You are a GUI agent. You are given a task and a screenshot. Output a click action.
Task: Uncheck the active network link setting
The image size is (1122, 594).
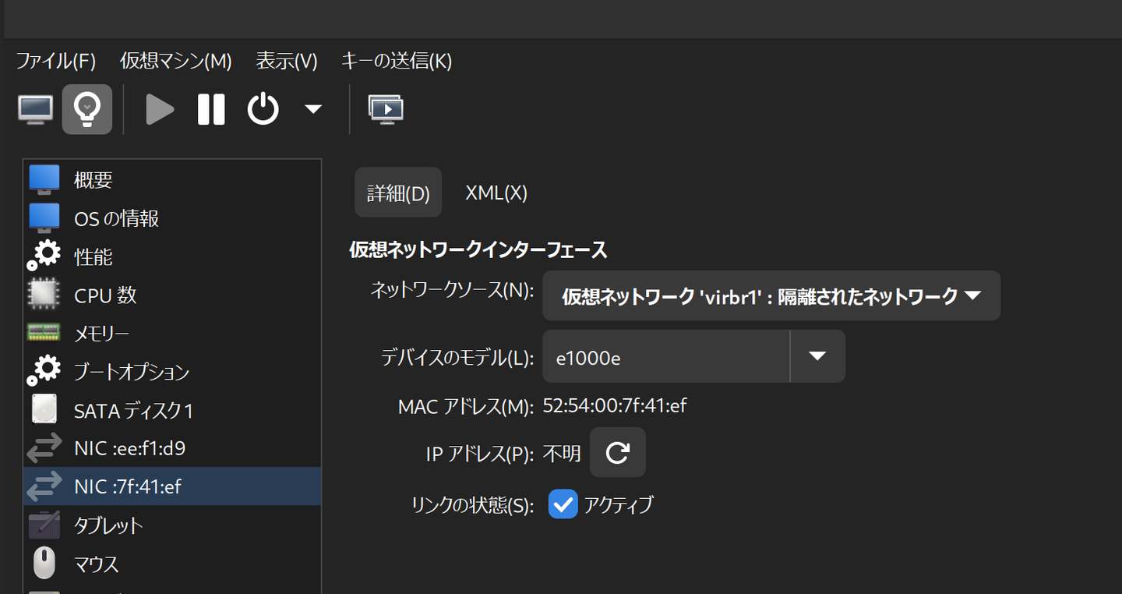click(x=563, y=504)
